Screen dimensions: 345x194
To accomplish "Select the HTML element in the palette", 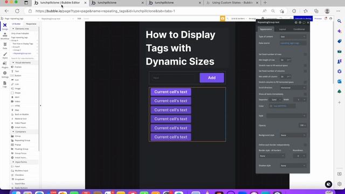I will [17, 106].
